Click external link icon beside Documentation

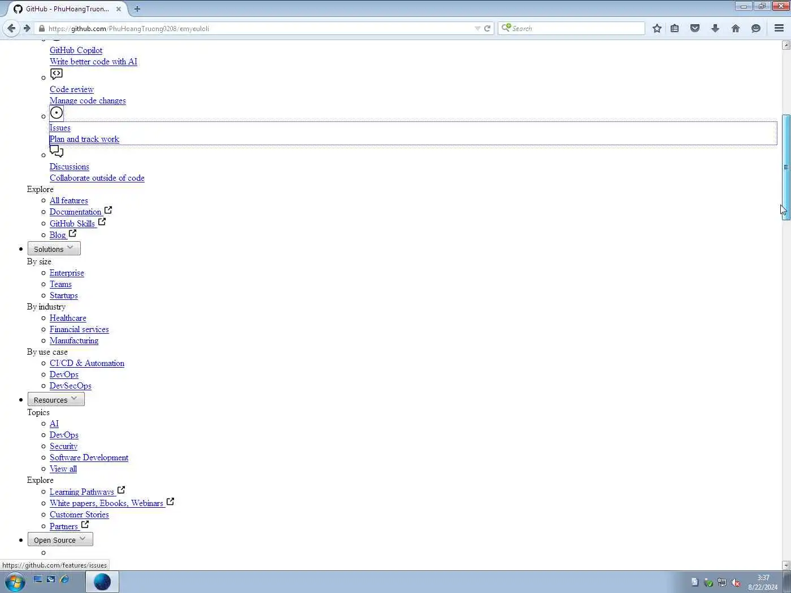coord(108,210)
